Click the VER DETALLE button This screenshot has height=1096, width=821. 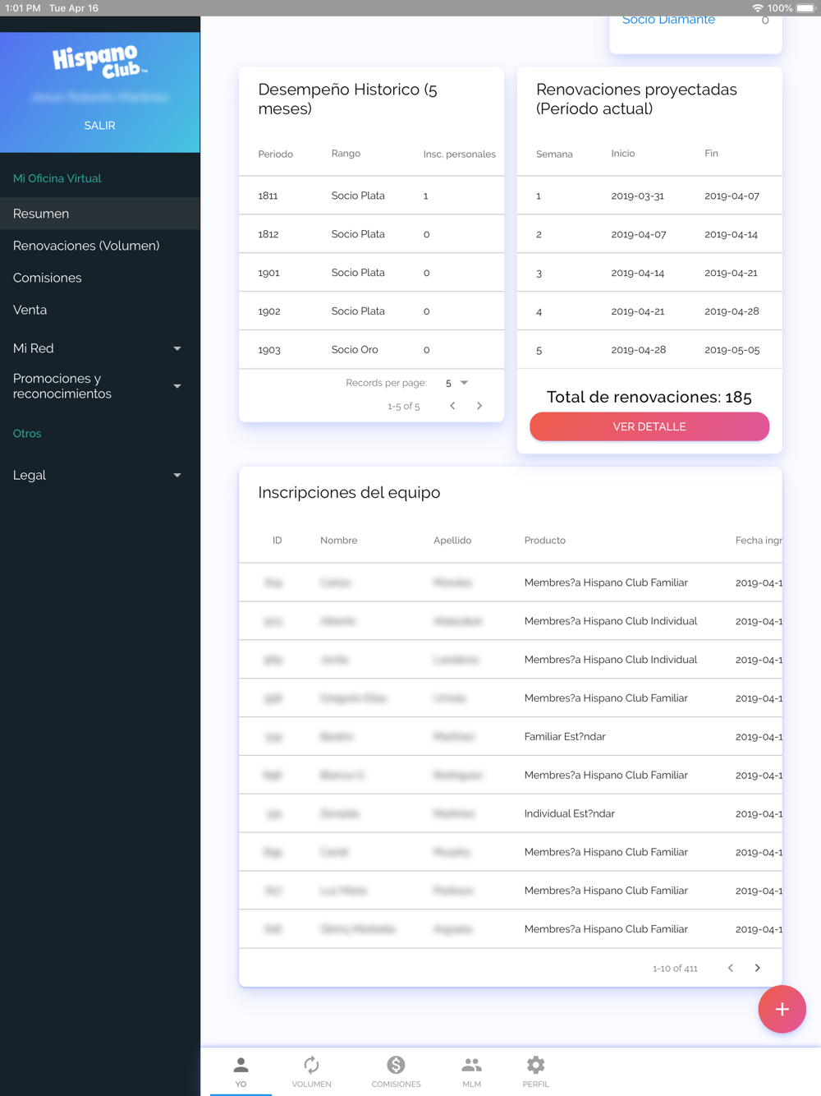(649, 426)
